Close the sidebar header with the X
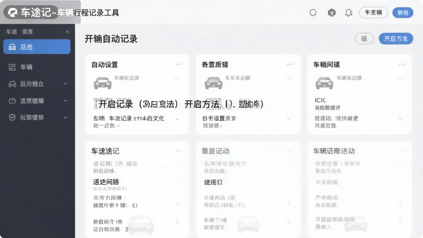This screenshot has width=423, height=238. coord(67,31)
